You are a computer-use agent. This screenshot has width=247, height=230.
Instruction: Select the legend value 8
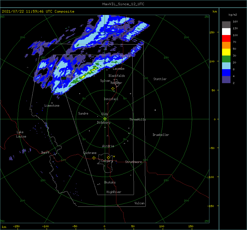click(234, 69)
